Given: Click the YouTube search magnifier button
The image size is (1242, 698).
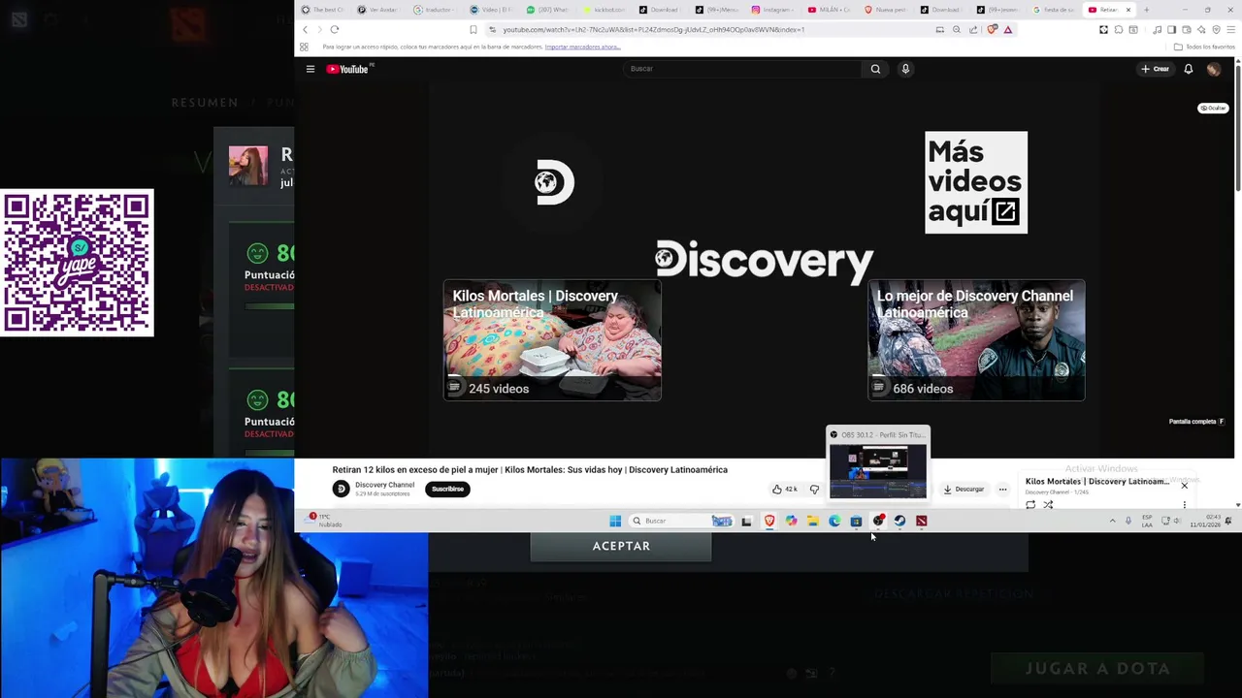Looking at the screenshot, I should coord(875,69).
